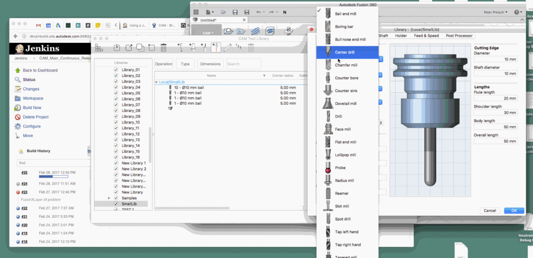Click the Gmail bookmark icon in browser

pos(39,25)
